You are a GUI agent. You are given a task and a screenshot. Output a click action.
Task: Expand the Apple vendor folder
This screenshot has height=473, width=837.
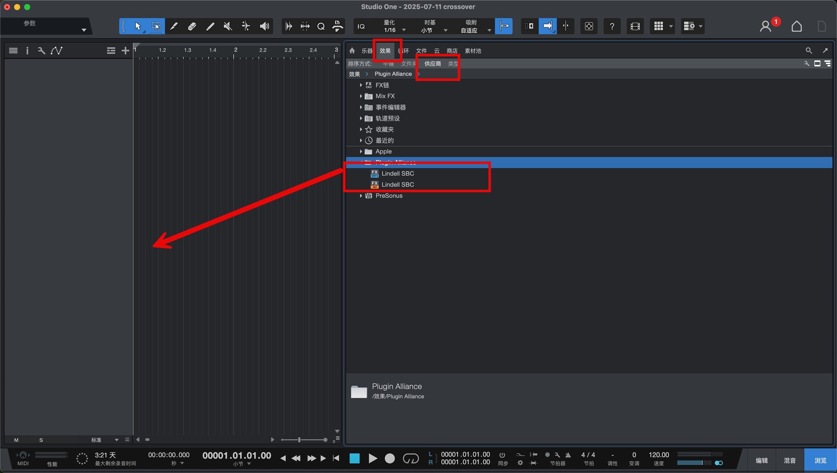361,152
